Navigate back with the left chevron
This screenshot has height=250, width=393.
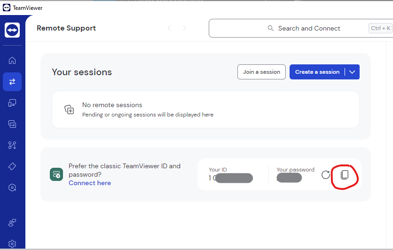coord(169,28)
